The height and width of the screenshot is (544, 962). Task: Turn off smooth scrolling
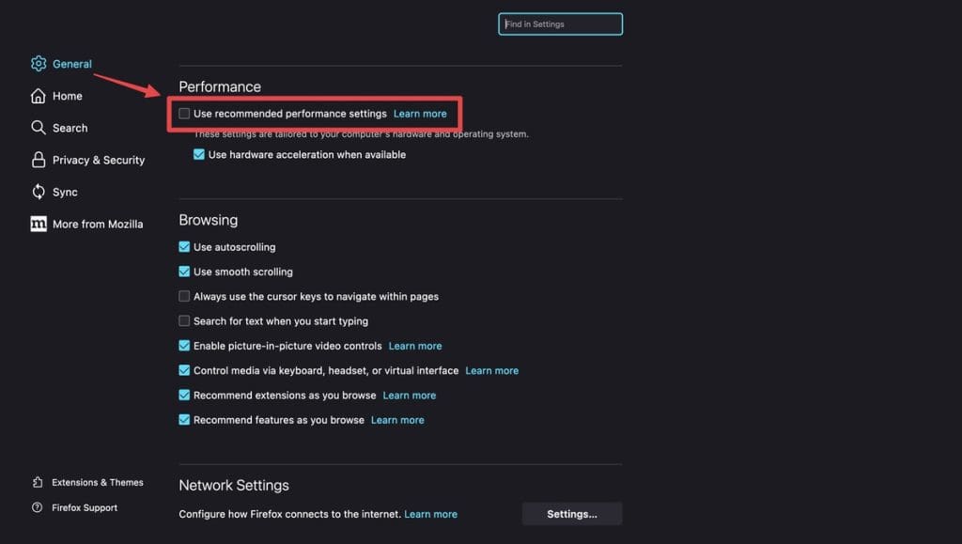coord(184,272)
